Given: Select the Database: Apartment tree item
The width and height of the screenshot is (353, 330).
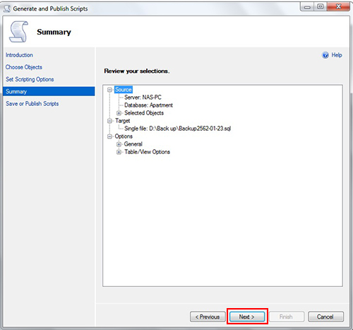Looking at the screenshot, I should point(148,105).
